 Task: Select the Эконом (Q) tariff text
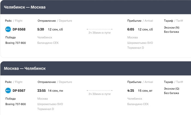pyautogui.click(x=172, y=89)
